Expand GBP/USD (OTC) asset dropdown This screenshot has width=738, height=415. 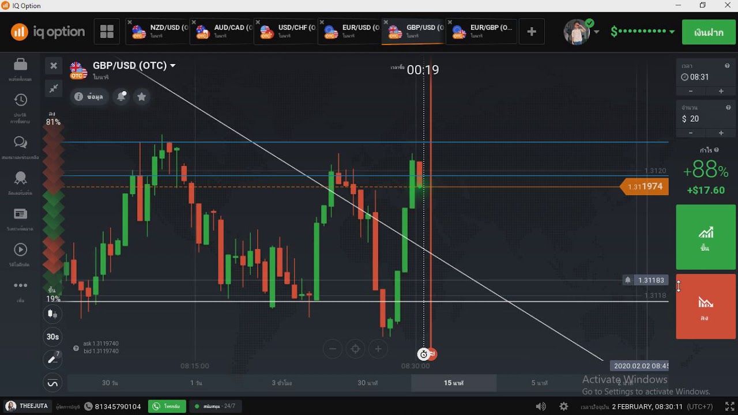[x=172, y=66]
